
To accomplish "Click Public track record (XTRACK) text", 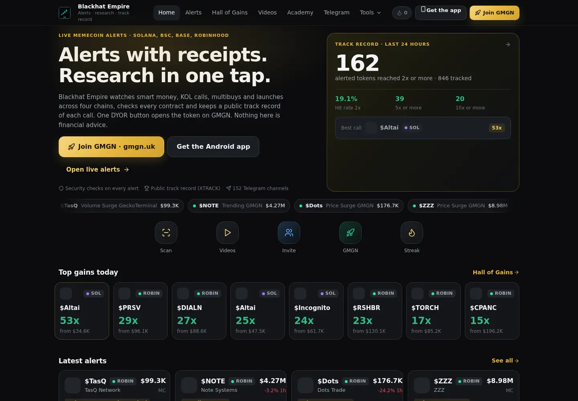I will coord(185,188).
